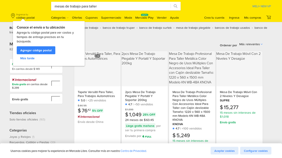Image resolution: width=282 pixels, height=158 pixels.
Task: Toggle the Internacional shipping filter switch
Action: click(x=55, y=83)
